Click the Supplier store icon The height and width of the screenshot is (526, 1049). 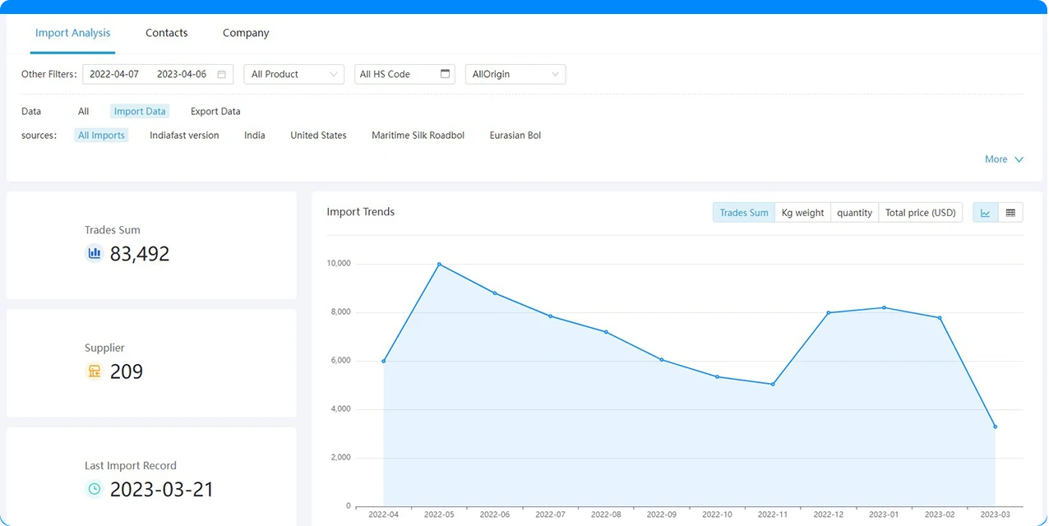pyautogui.click(x=95, y=371)
